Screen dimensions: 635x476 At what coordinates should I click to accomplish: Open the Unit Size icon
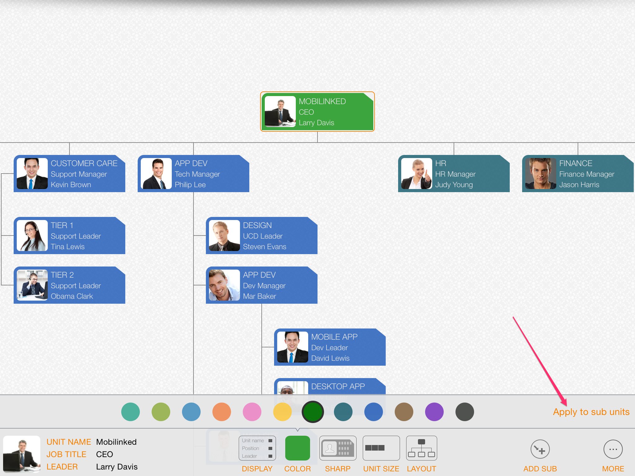pos(381,448)
